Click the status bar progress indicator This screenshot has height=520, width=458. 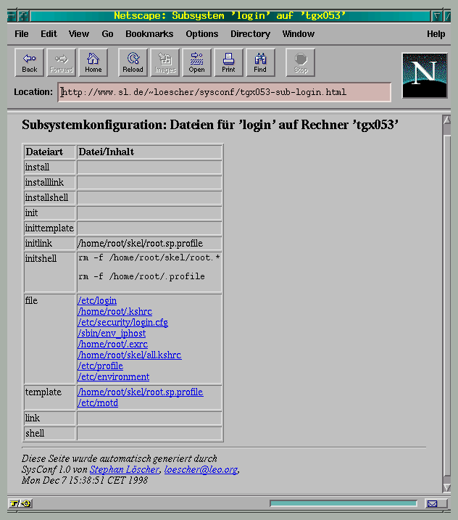(343, 503)
